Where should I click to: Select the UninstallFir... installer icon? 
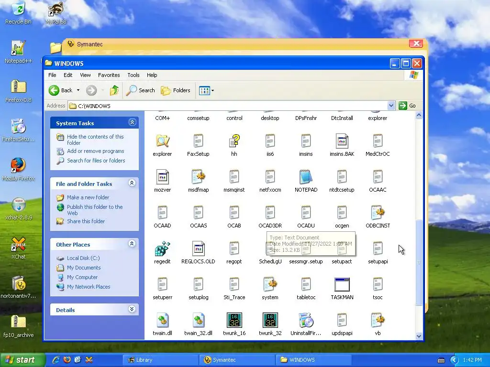(306, 320)
